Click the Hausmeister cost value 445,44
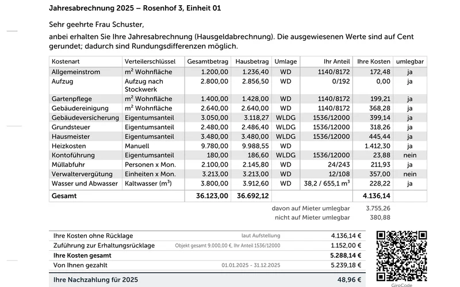 point(379,137)
